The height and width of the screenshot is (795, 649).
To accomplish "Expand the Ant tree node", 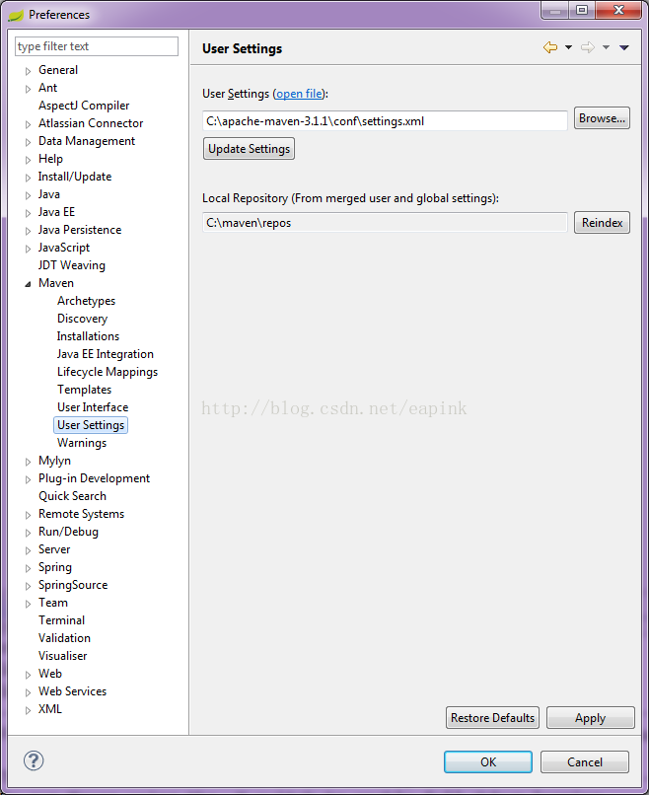I will click(28, 89).
